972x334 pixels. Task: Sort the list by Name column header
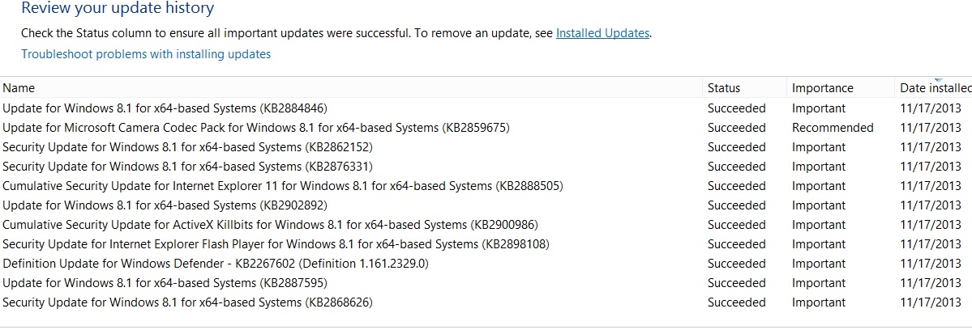tap(19, 88)
